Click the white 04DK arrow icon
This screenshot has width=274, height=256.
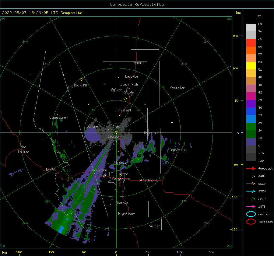point(251,176)
